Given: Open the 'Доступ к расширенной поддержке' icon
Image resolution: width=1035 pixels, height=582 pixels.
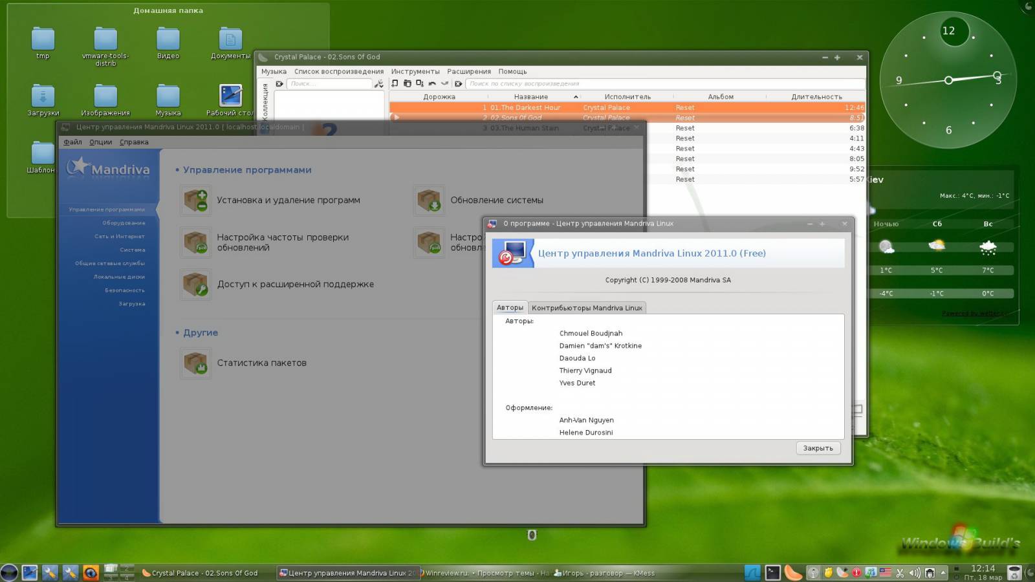Looking at the screenshot, I should [195, 285].
